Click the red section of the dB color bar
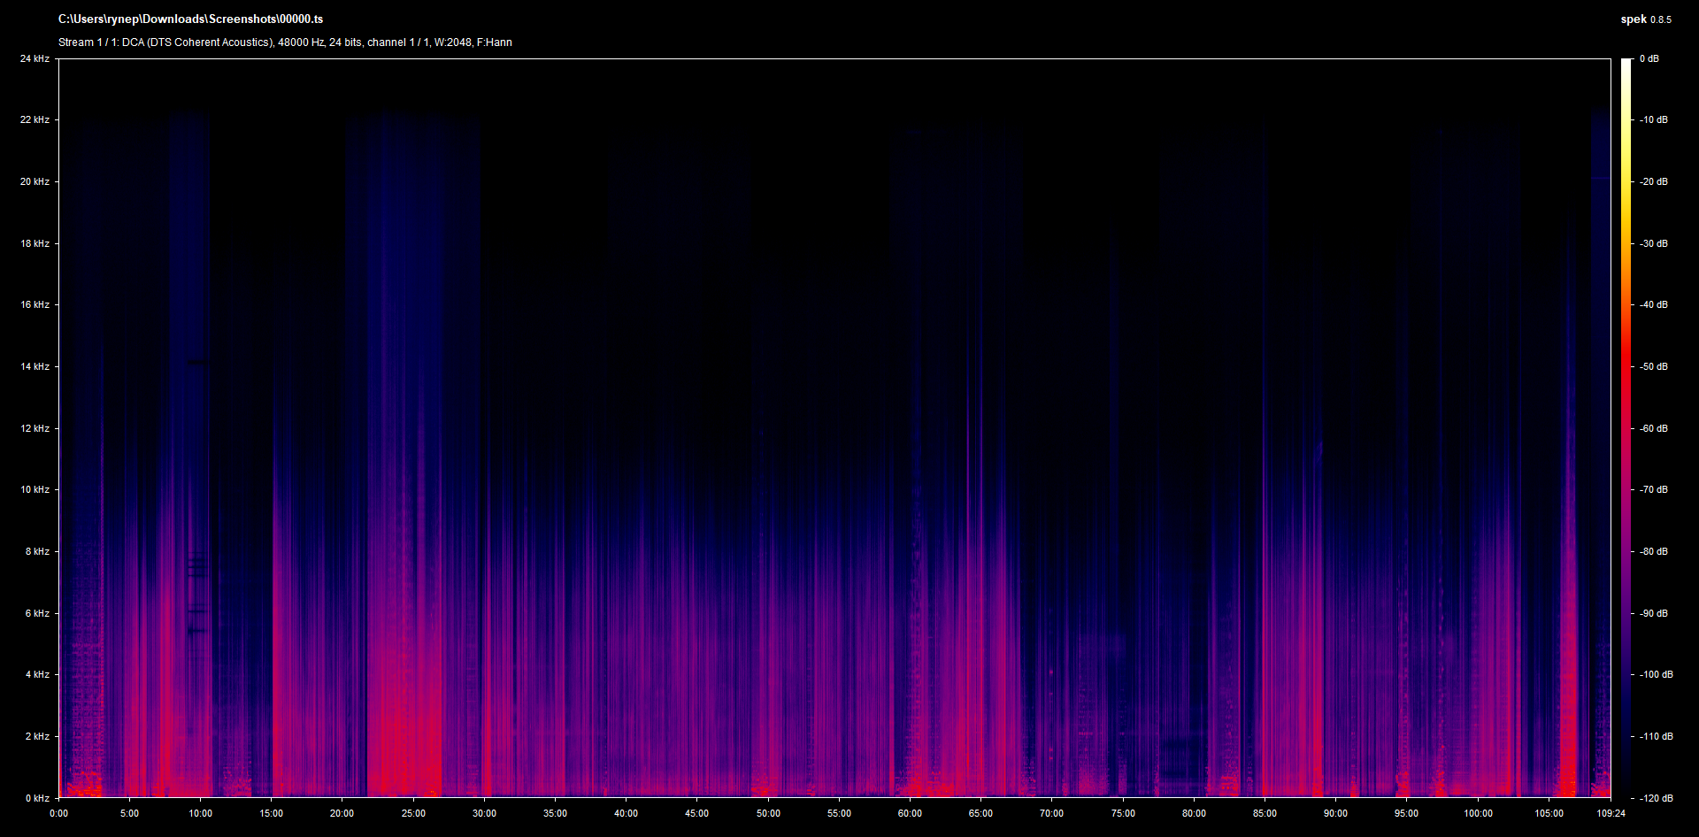Viewport: 1699px width, 837px height. [1626, 372]
